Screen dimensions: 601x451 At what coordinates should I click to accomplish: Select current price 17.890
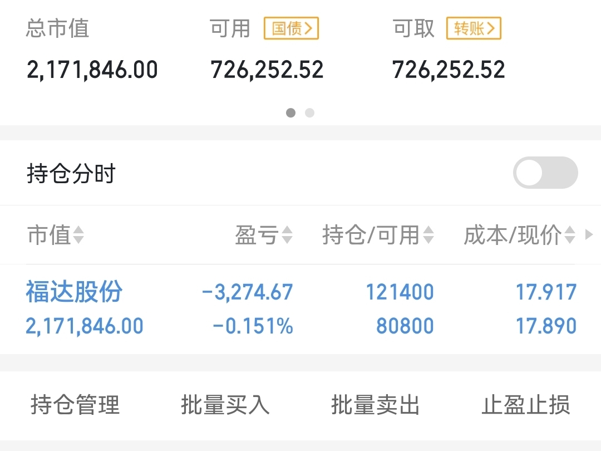[546, 326]
